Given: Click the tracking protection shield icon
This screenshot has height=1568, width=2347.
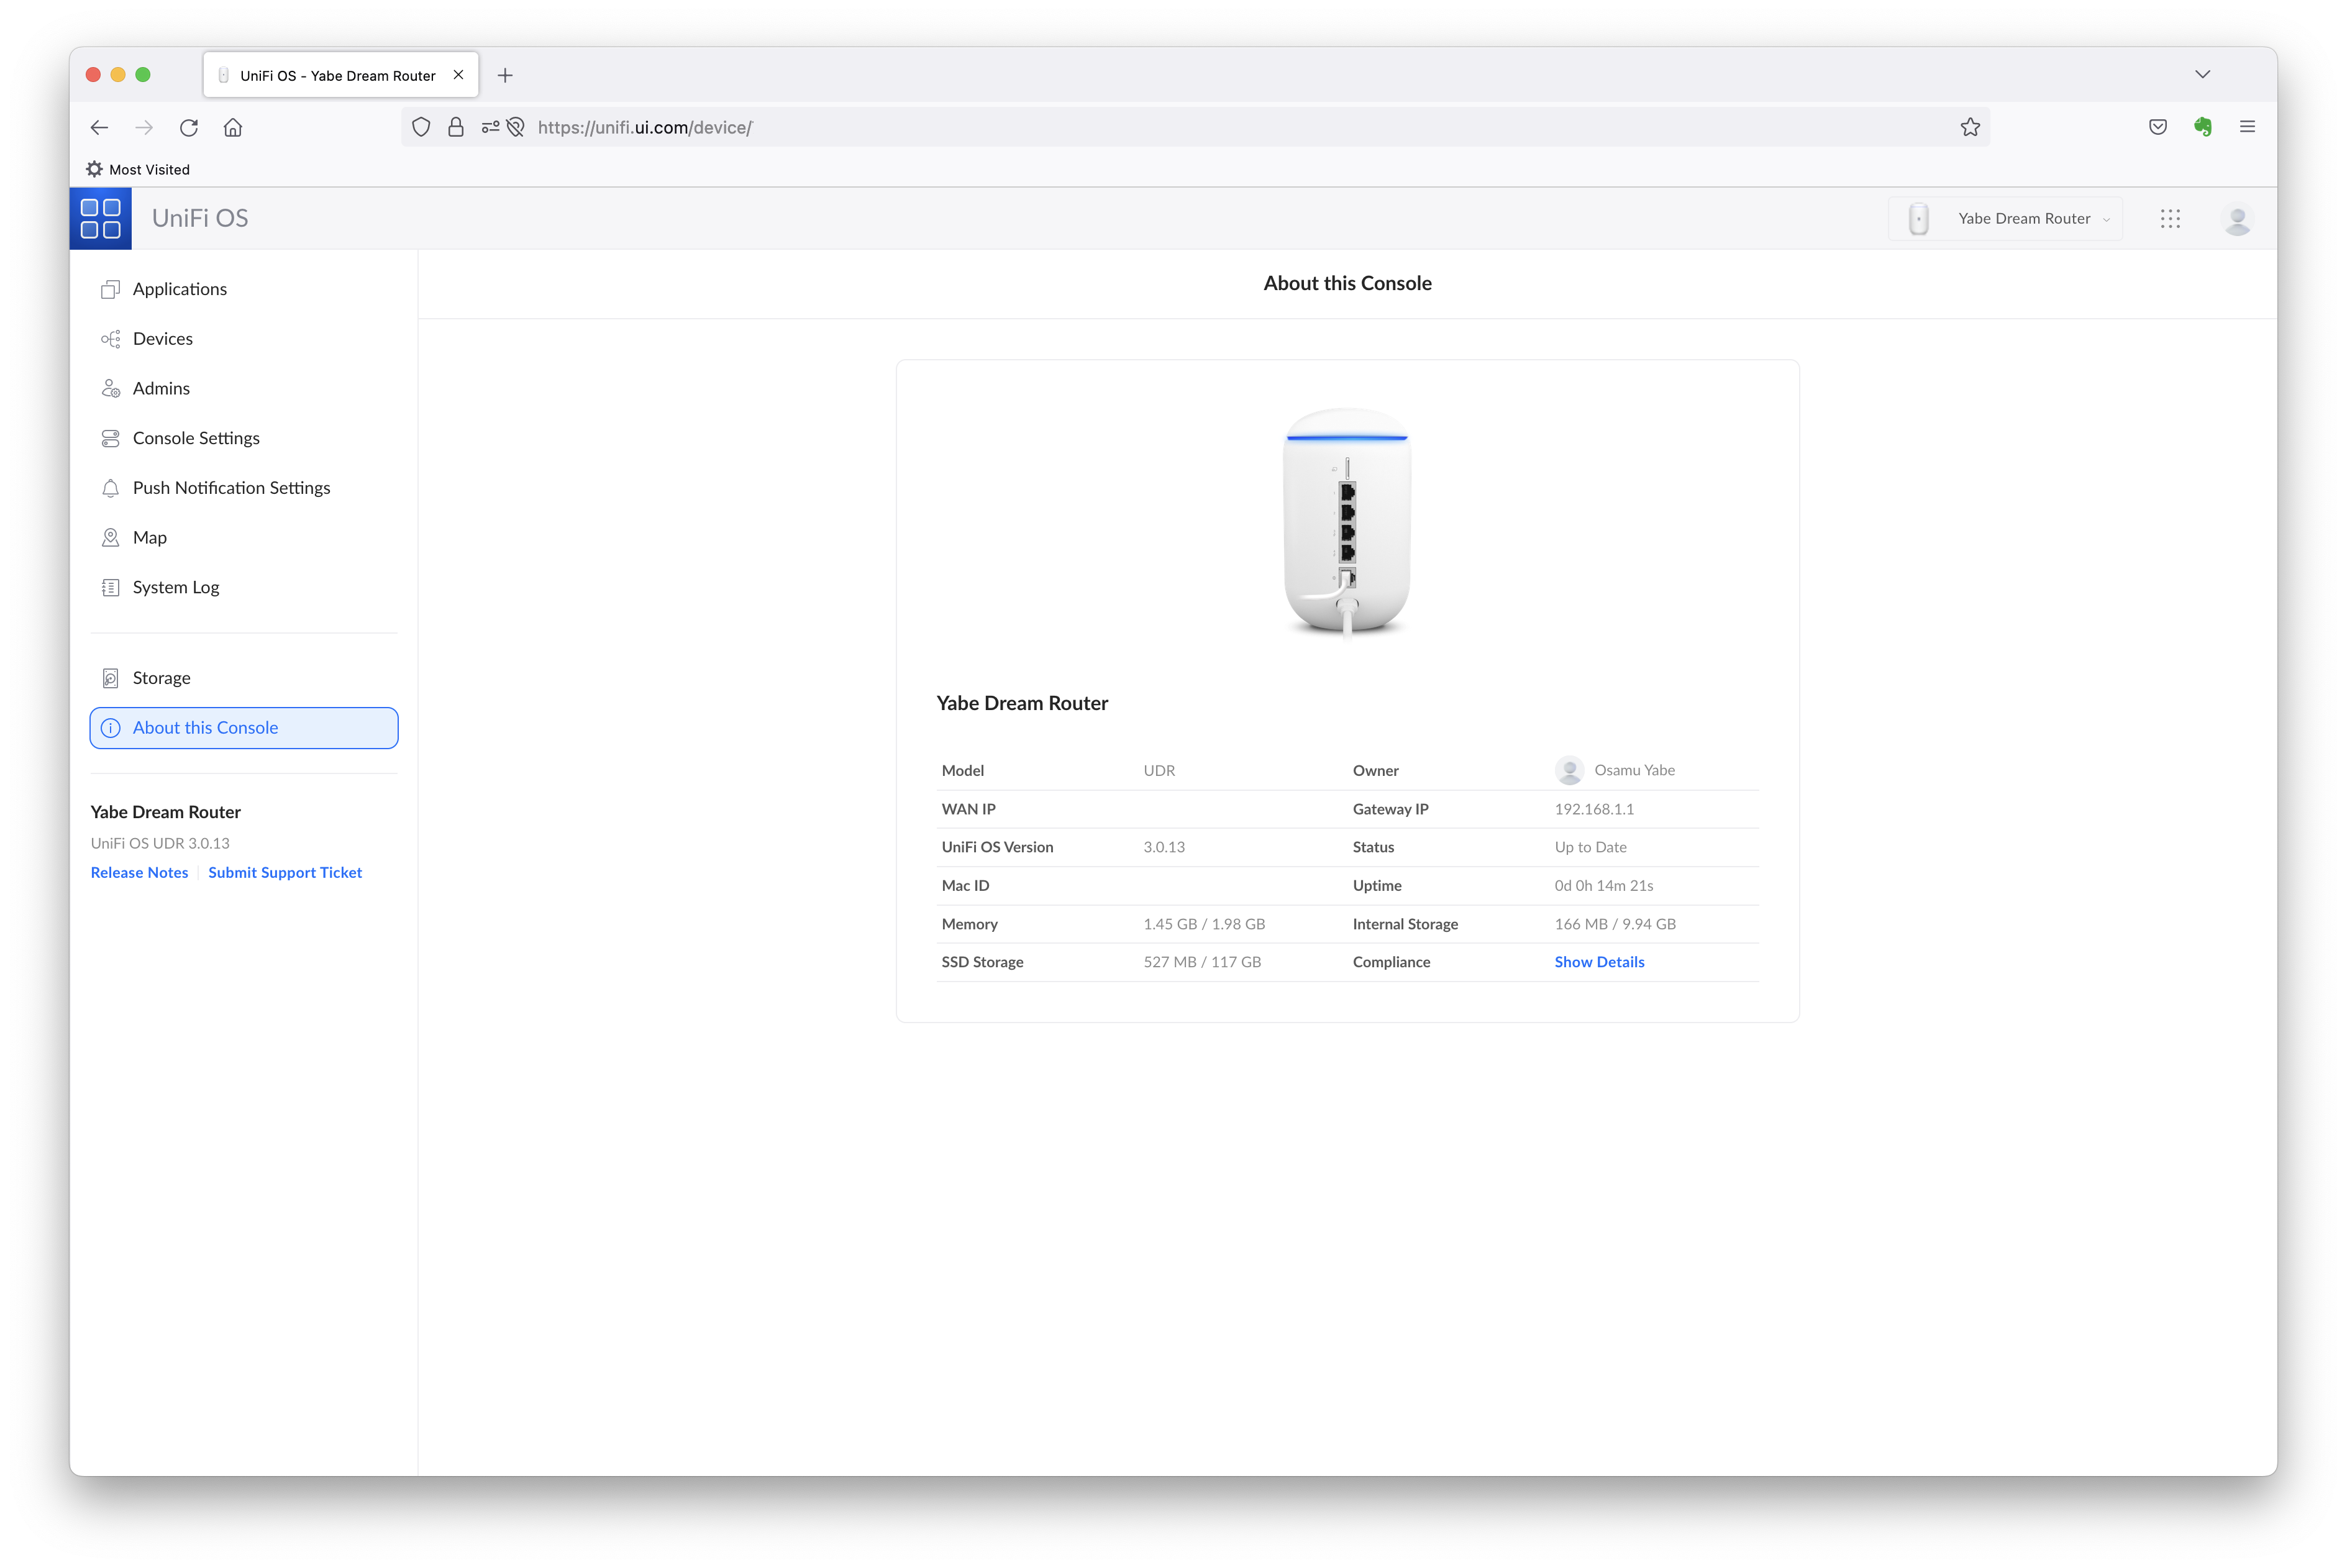Looking at the screenshot, I should (421, 127).
